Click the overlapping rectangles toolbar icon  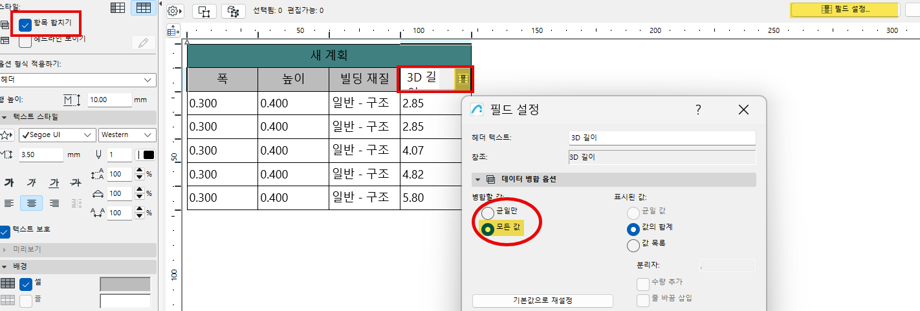coord(204,11)
